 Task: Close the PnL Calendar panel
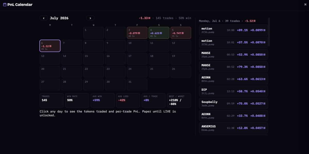pyautogui.click(x=305, y=4)
